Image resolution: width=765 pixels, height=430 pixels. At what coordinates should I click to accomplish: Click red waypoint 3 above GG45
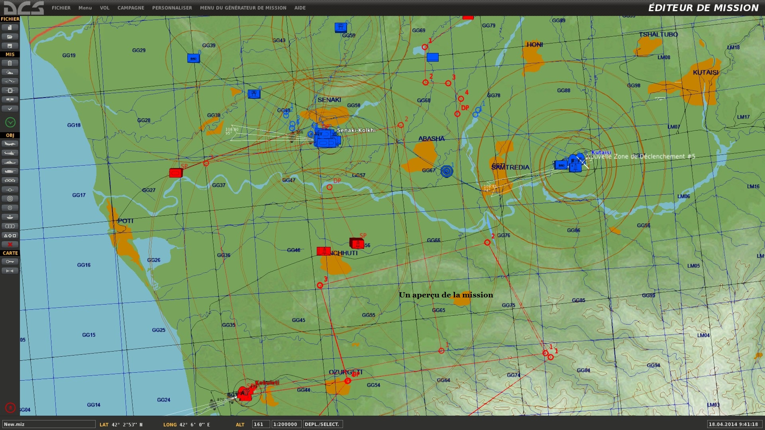pos(320,285)
